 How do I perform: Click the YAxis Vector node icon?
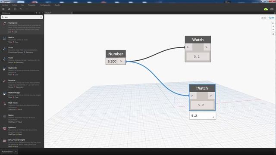[5, 59]
